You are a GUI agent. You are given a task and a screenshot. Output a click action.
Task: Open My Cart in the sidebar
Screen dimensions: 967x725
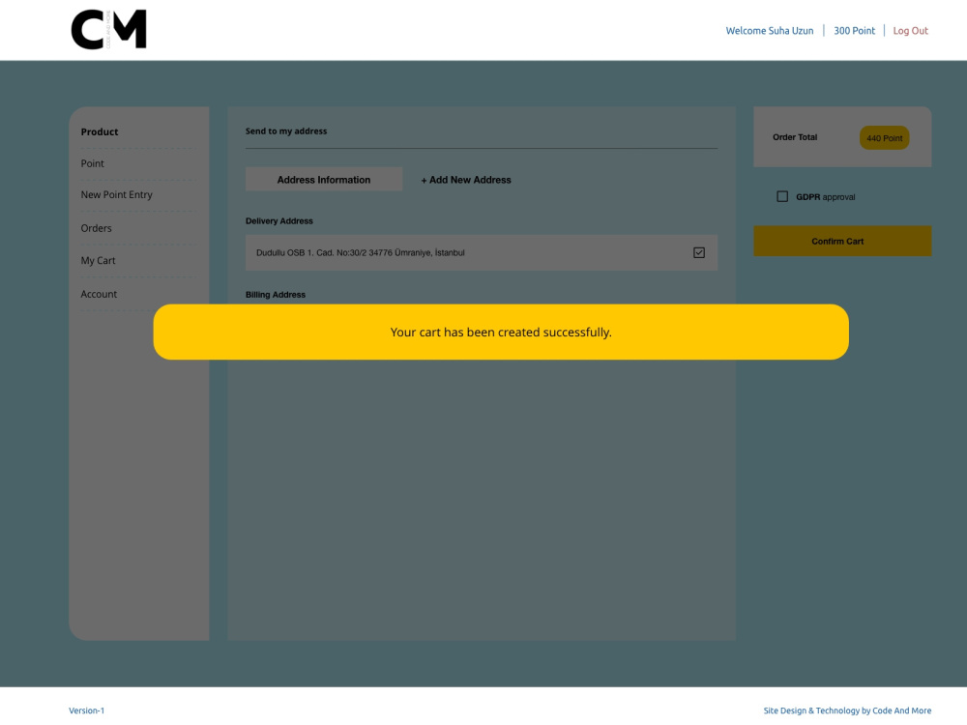coord(98,261)
